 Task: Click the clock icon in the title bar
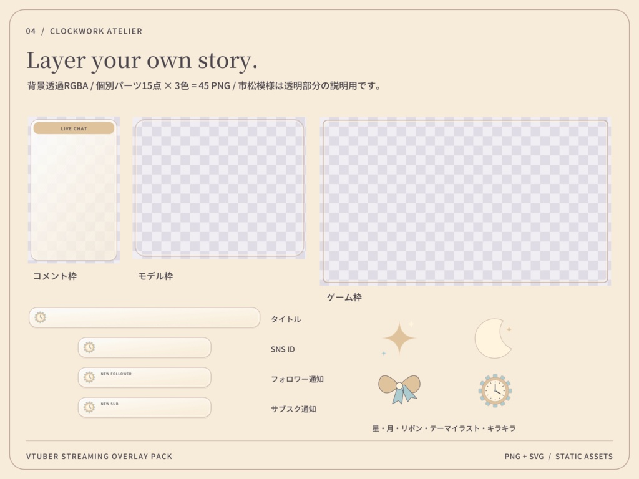40,317
